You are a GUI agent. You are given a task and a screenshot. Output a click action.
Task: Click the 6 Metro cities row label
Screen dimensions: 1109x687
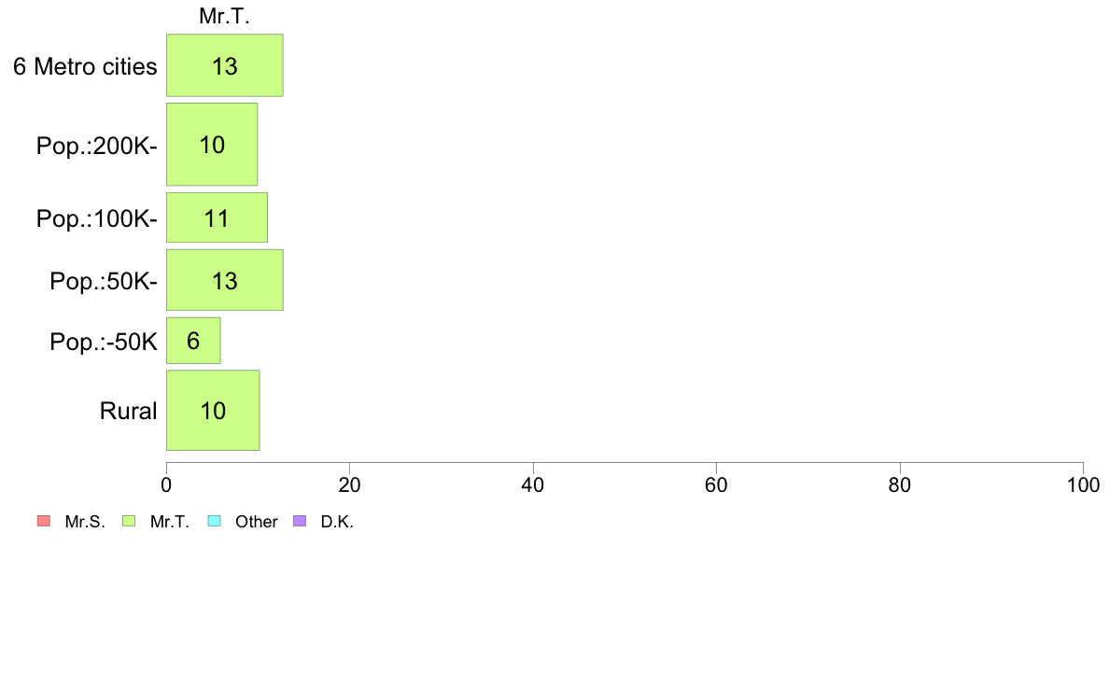(85, 66)
